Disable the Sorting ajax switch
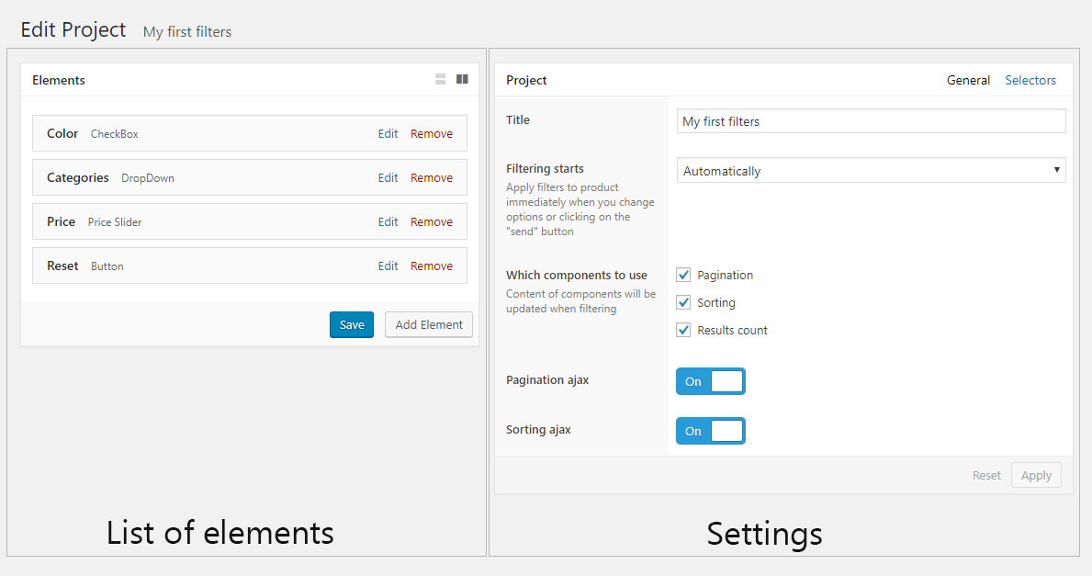 710,431
